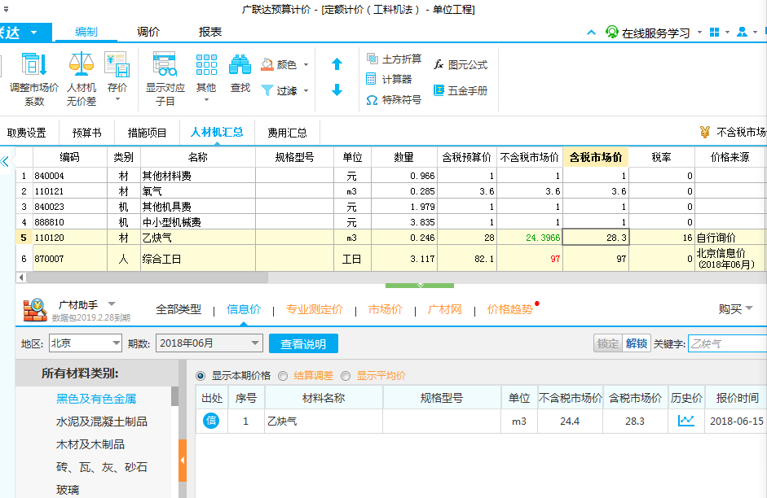767x498 pixels.
Task: Open the 五金手册 handbook
Action: pos(461,90)
